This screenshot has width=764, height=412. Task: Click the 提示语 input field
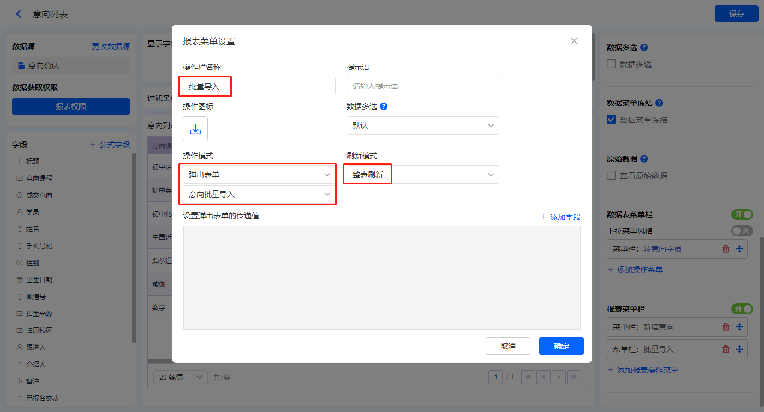pos(422,86)
